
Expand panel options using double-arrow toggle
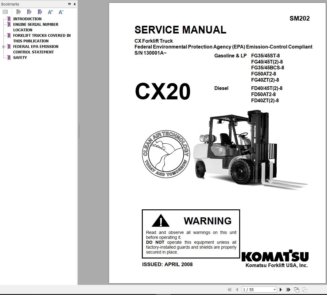point(70,4)
